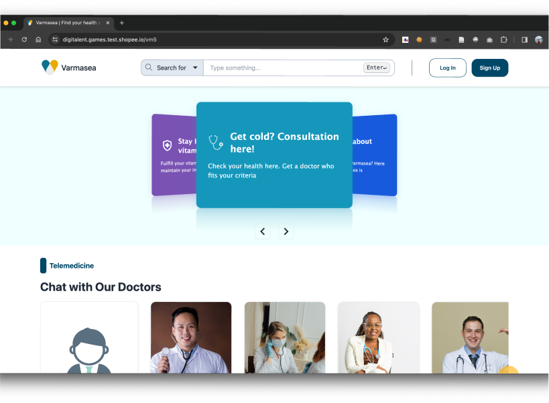
Task: Advance to next carousel slide
Action: point(286,232)
